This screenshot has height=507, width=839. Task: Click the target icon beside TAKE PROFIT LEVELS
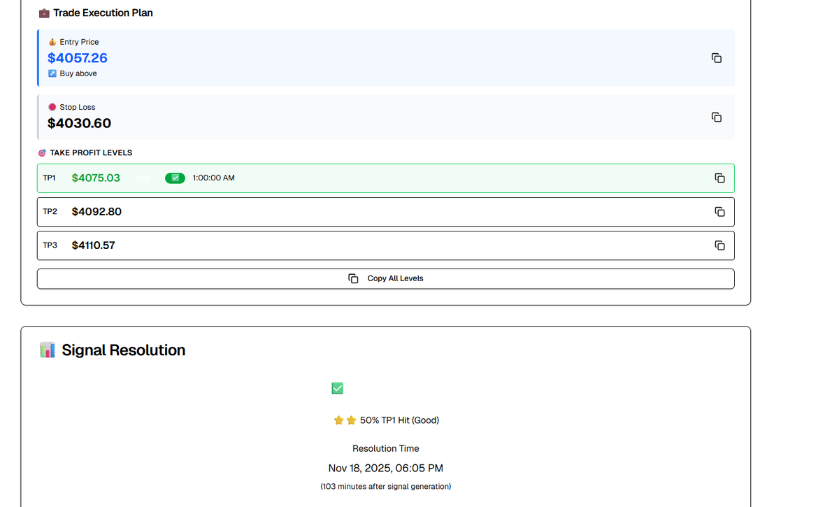pyautogui.click(x=42, y=152)
